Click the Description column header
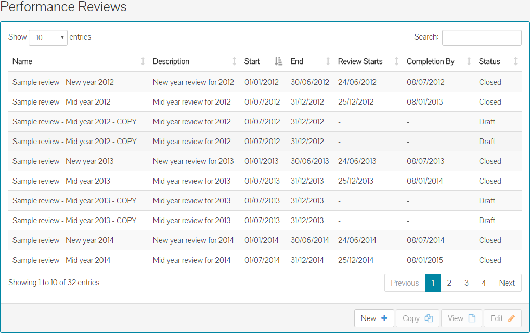 pos(171,61)
